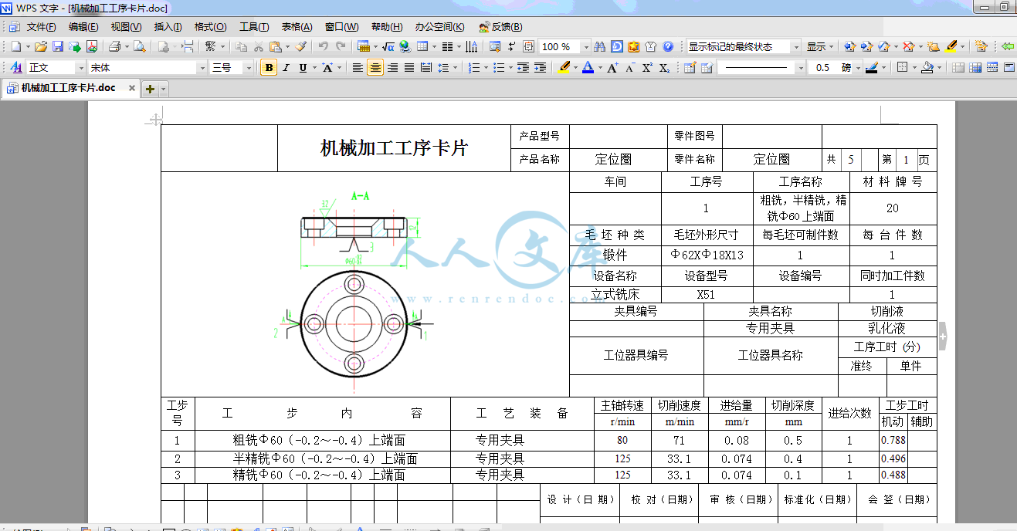This screenshot has height=531, width=1017.
Task: Create a new blank document
Action: coord(16,46)
